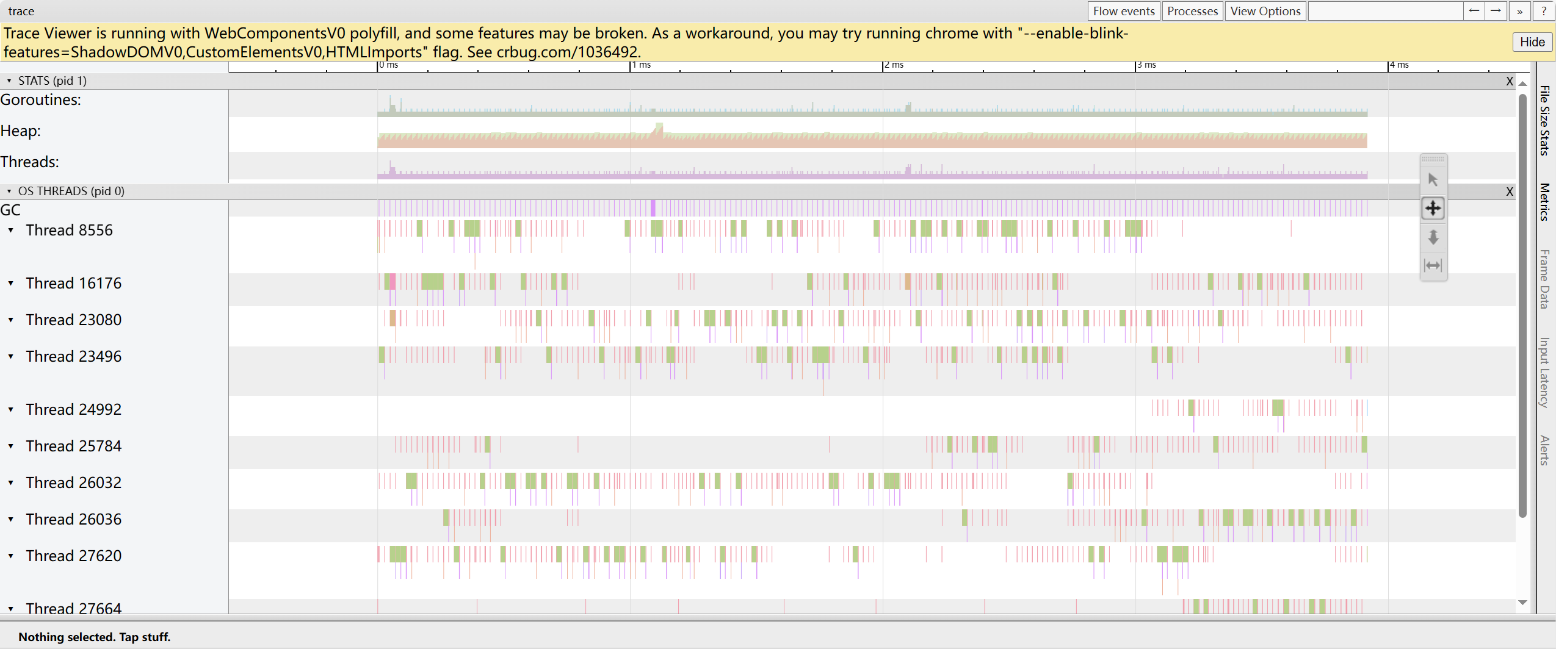Hide the polyfill warning banner
Viewport: 1556px width, 649px height.
coord(1532,42)
